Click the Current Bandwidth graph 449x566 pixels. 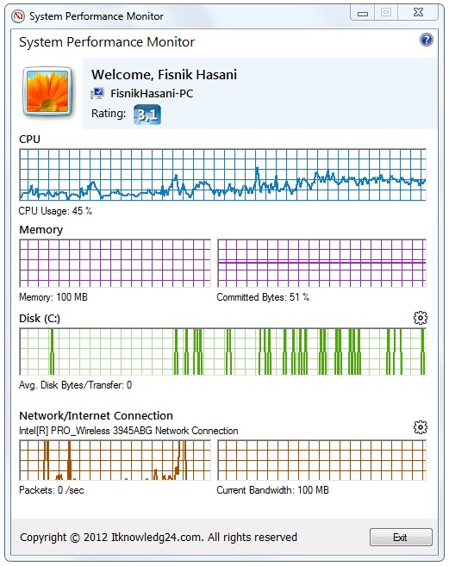tap(321, 460)
